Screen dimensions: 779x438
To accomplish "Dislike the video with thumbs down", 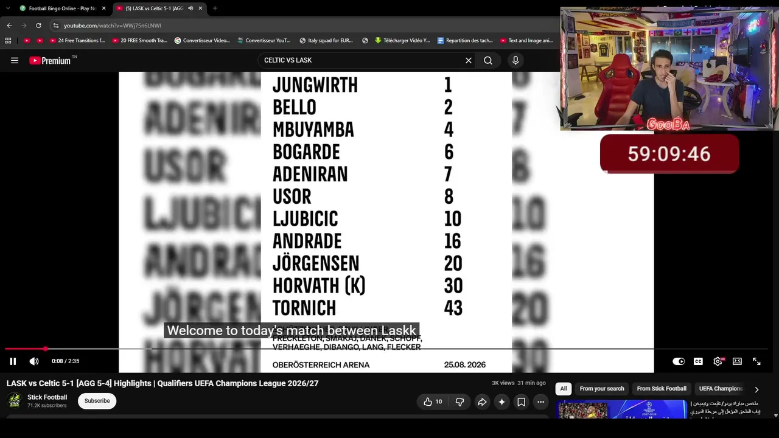I will click(x=459, y=401).
